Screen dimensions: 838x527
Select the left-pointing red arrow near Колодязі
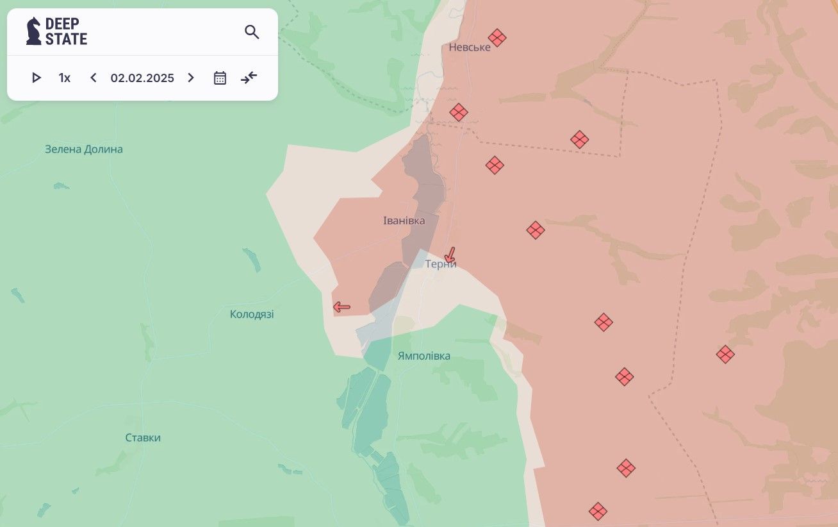click(342, 307)
